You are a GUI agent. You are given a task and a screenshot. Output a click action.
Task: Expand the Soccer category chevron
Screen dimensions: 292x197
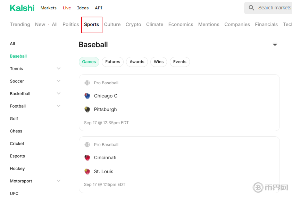58,81
